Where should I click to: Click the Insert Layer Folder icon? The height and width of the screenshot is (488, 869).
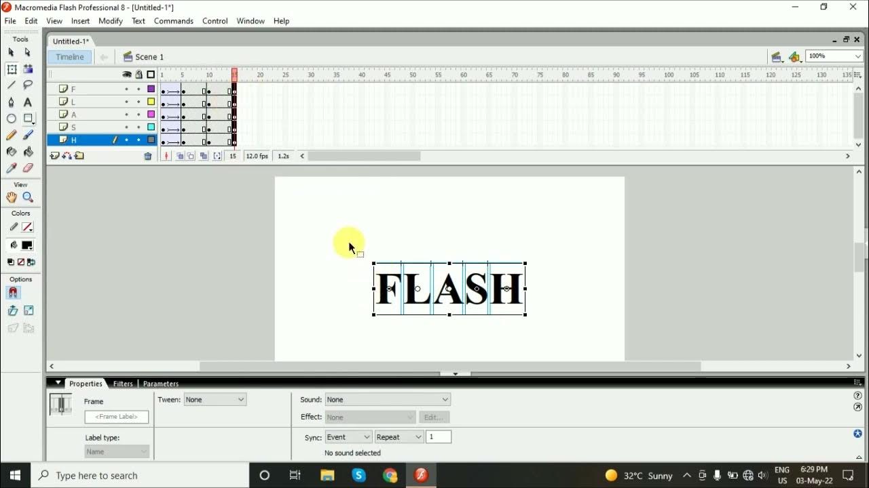coord(79,156)
